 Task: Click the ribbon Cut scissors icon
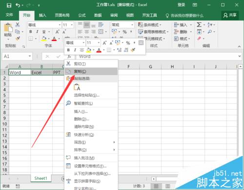click(18, 25)
